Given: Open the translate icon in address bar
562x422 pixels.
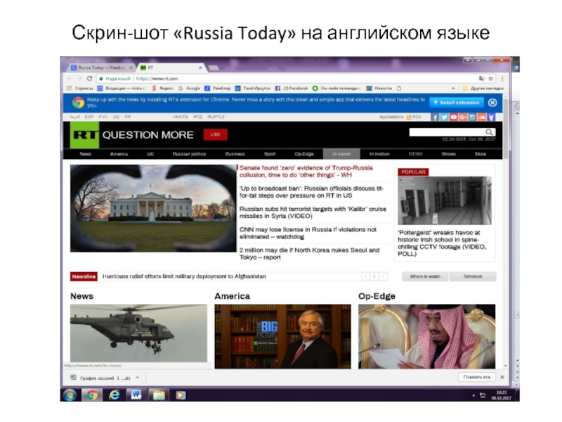Looking at the screenshot, I should click(481, 79).
